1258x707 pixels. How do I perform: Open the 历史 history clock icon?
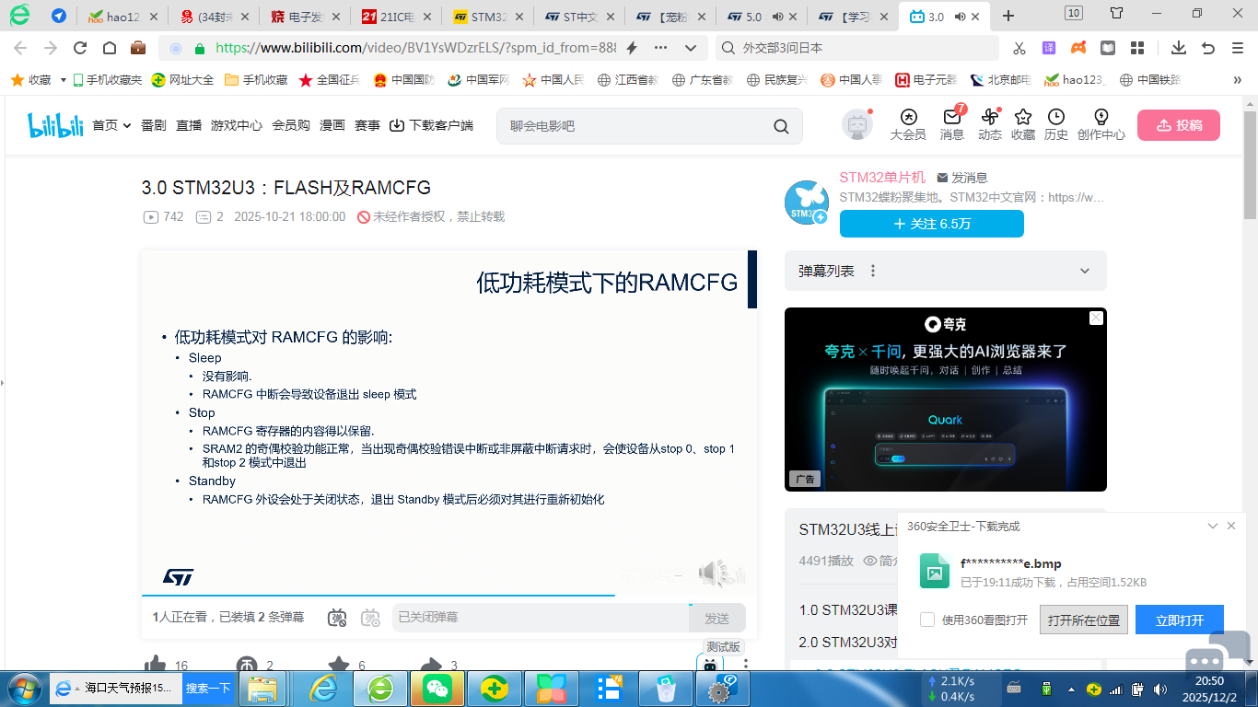(1055, 118)
